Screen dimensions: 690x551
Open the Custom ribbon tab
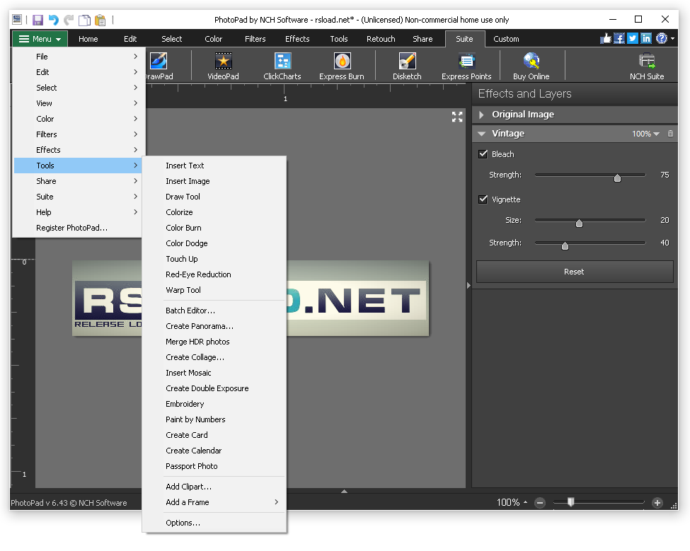(506, 39)
